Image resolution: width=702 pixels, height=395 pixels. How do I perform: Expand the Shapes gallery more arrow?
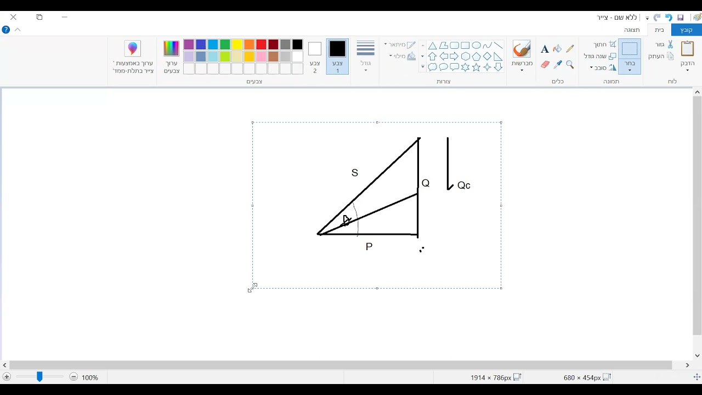coord(423,67)
